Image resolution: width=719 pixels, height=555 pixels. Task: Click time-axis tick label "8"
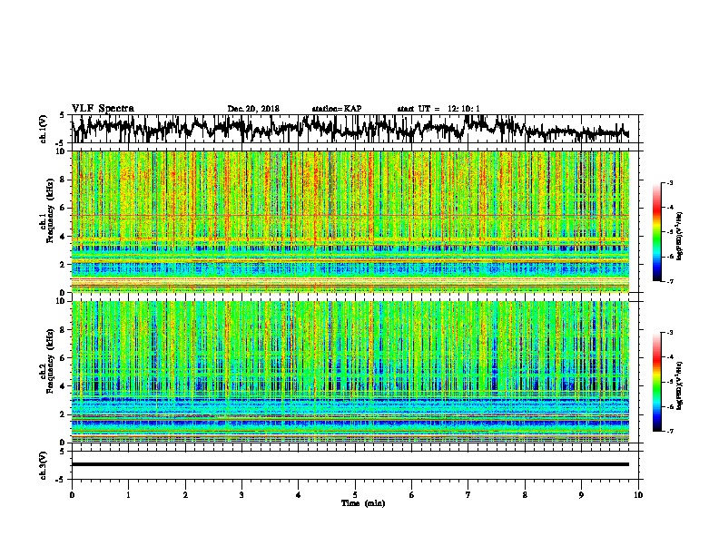point(525,495)
